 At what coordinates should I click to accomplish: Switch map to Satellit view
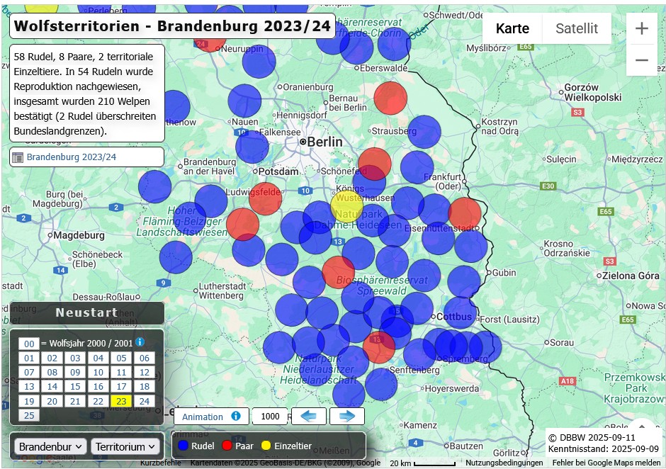tap(576, 28)
